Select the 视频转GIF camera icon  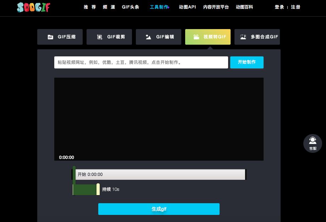point(197,37)
